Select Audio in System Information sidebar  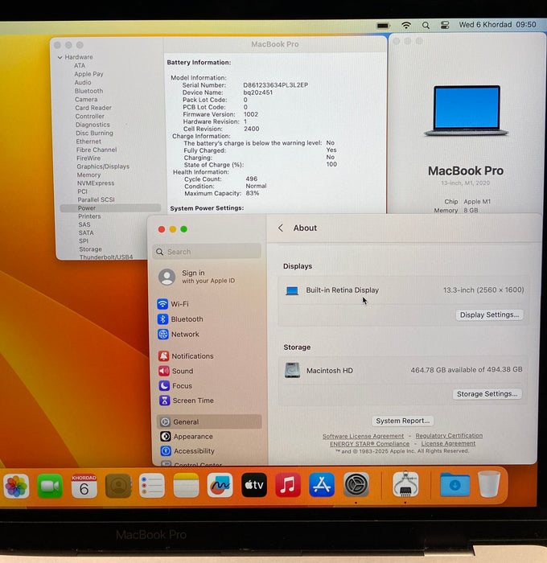coord(83,82)
